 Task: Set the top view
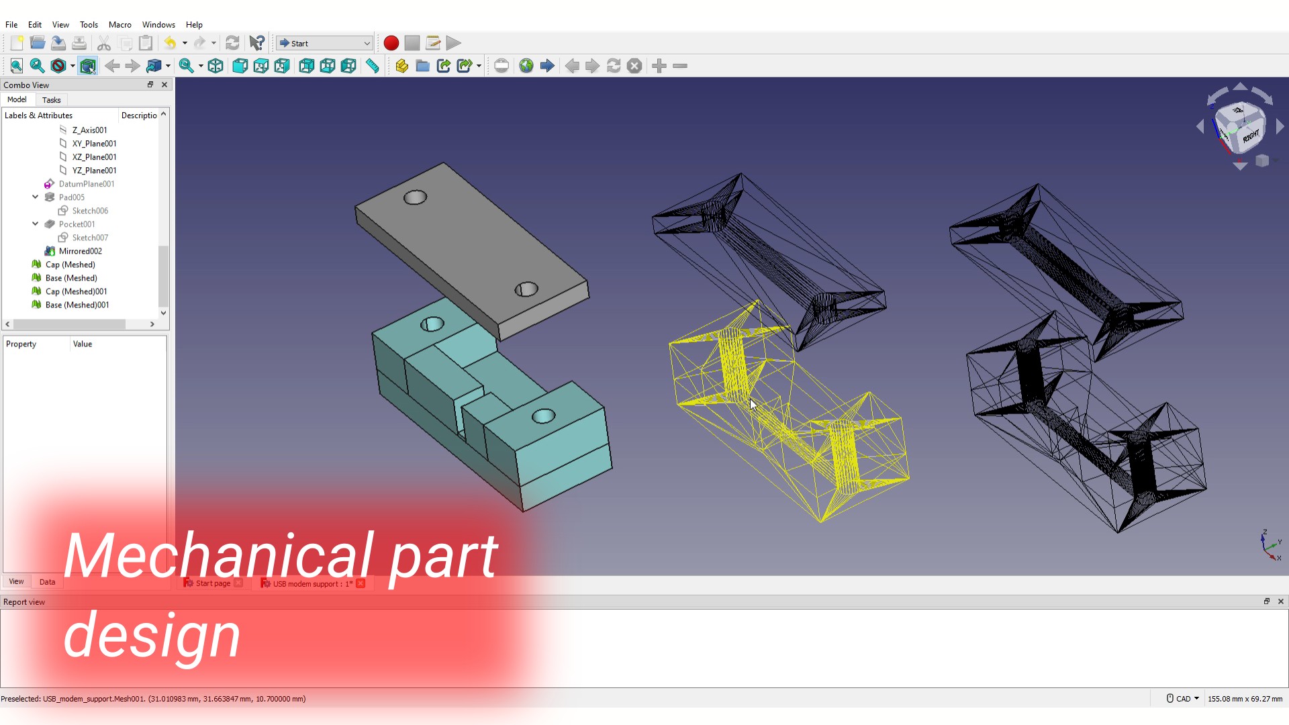[261, 66]
